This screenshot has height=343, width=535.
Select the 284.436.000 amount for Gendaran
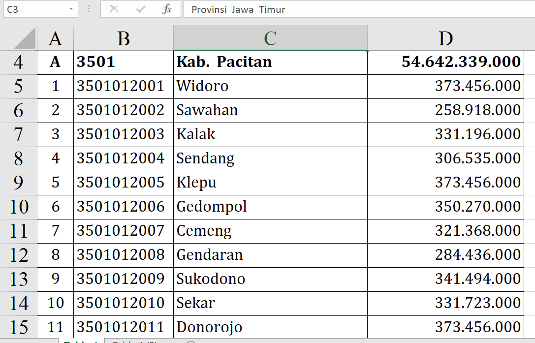click(445, 255)
